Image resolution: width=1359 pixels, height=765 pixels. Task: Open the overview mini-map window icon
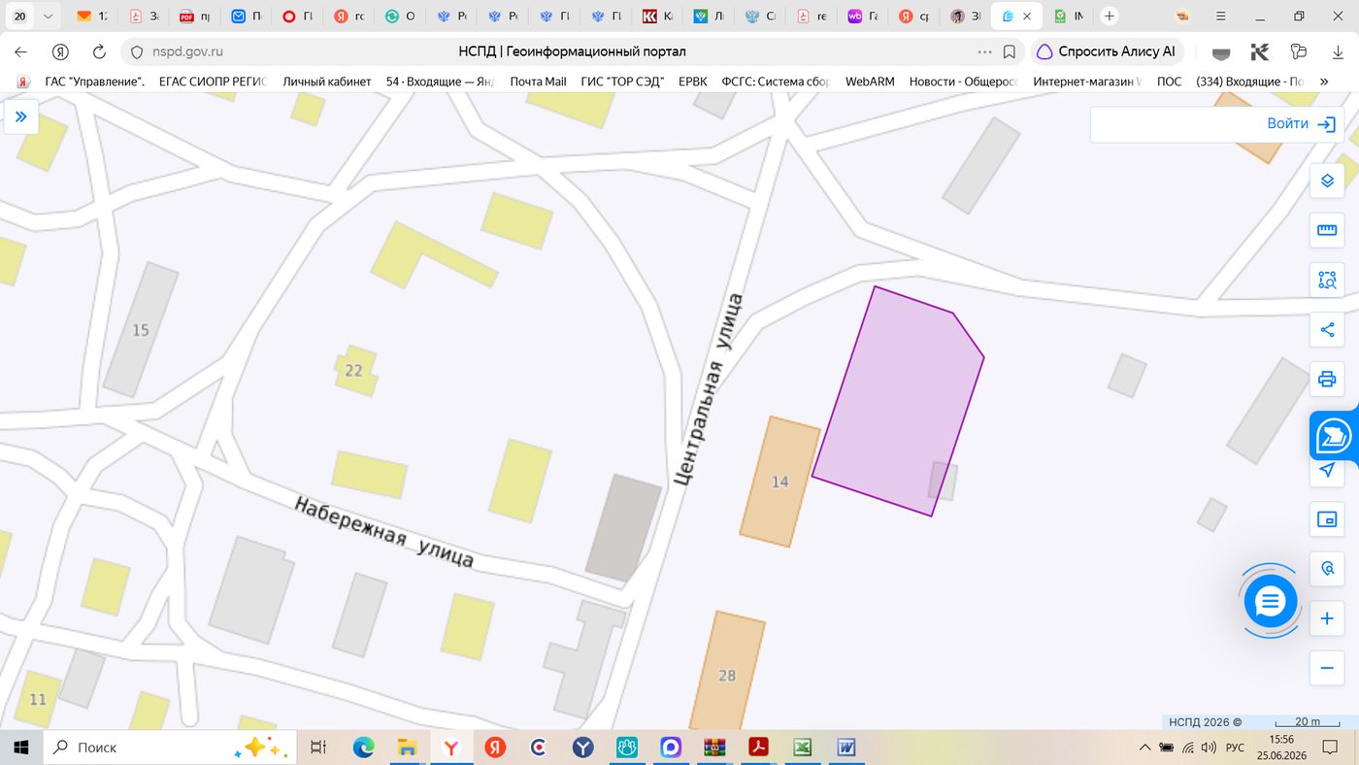(1327, 519)
